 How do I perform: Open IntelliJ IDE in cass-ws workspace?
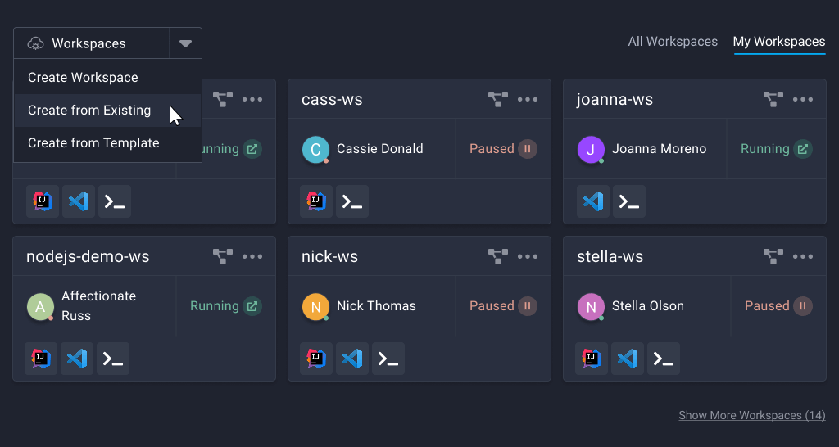coord(316,201)
